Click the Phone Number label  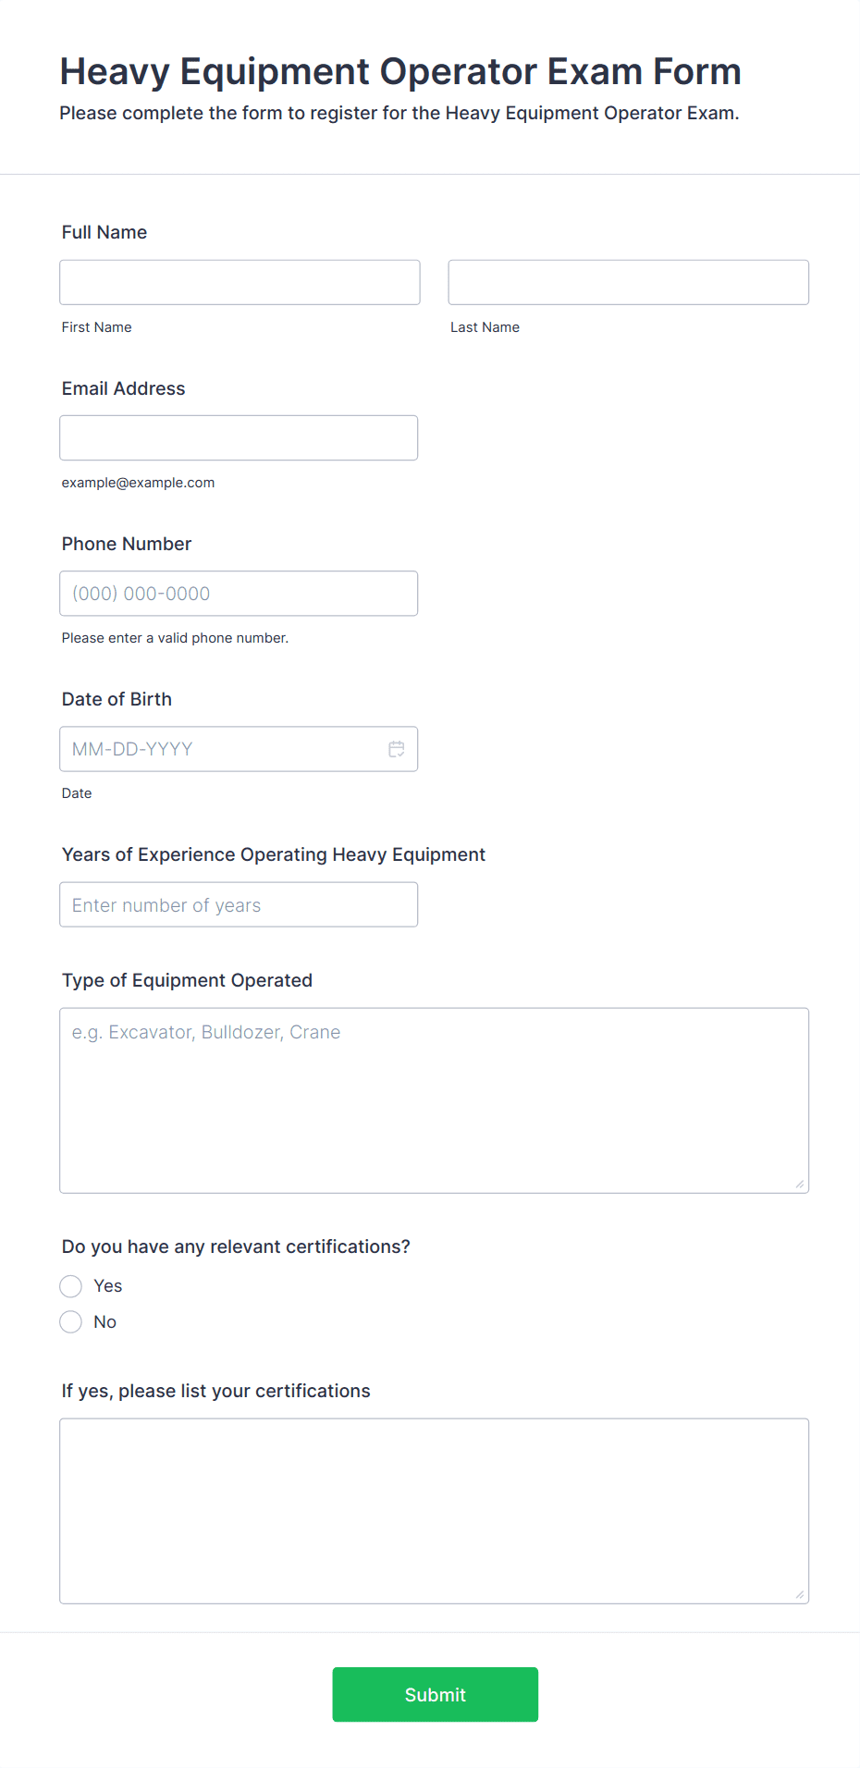[127, 544]
